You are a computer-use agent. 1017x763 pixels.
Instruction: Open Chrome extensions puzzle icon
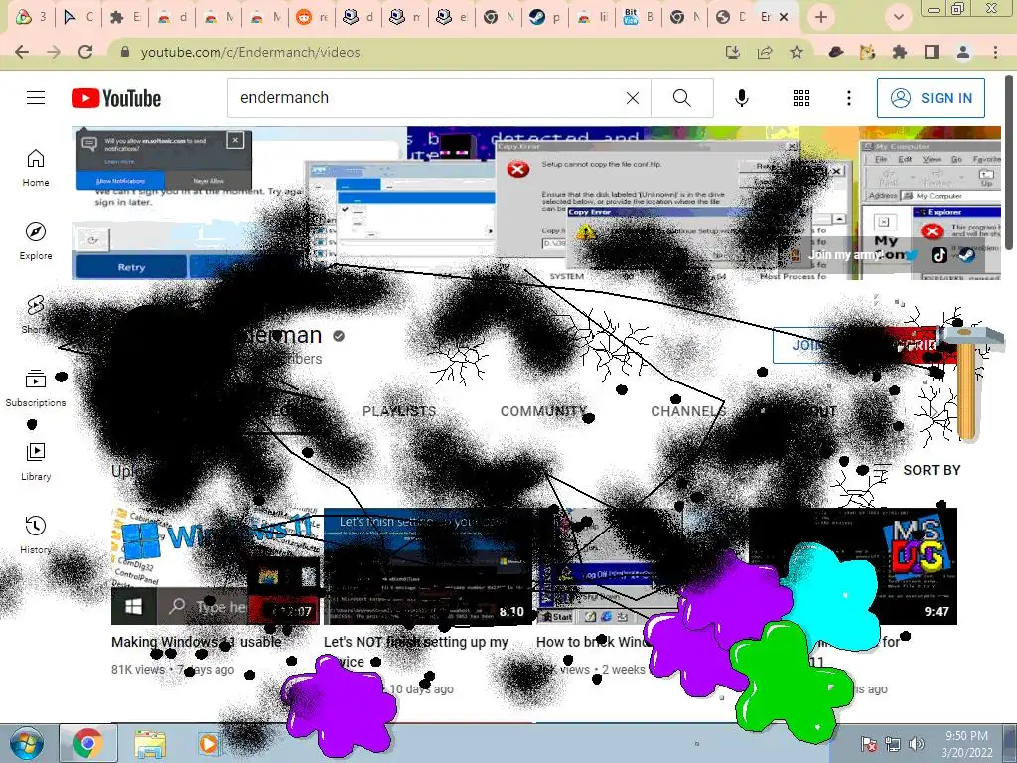click(899, 52)
